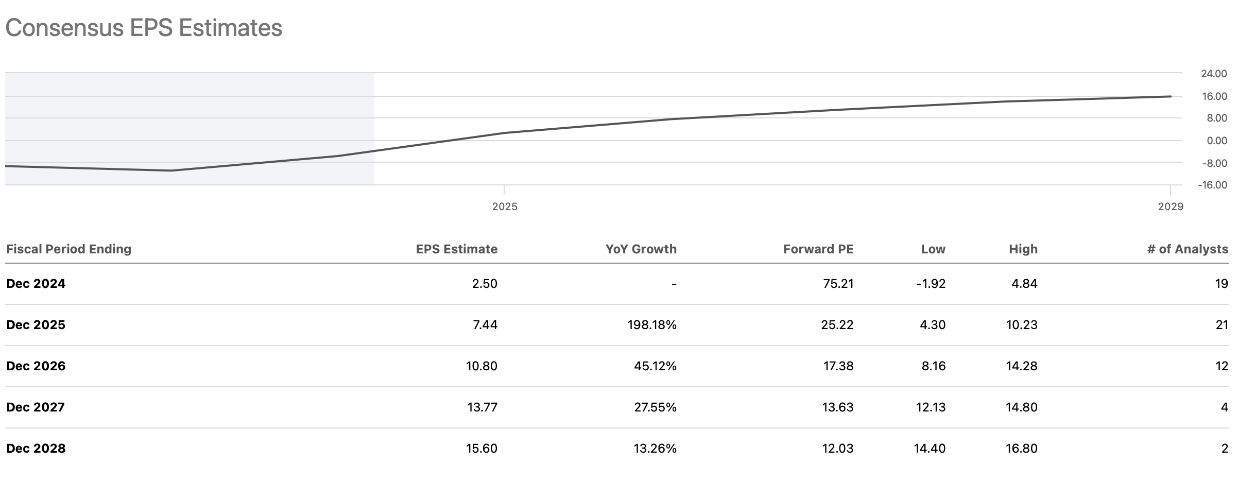The image size is (1239, 481).
Task: Select the Dec 2025 row label
Action: (x=36, y=325)
